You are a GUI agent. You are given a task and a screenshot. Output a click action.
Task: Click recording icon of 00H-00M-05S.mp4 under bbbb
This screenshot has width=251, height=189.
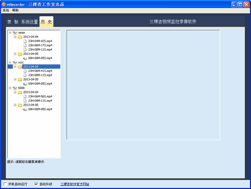tap(25, 109)
